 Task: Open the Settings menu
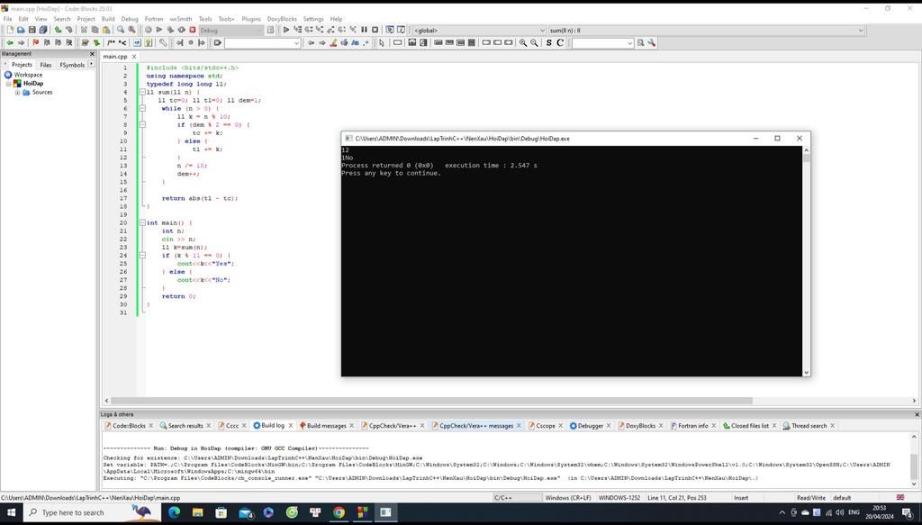point(313,19)
